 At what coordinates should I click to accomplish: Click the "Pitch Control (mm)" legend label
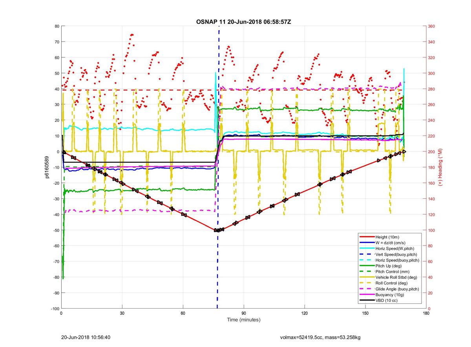[392, 271]
